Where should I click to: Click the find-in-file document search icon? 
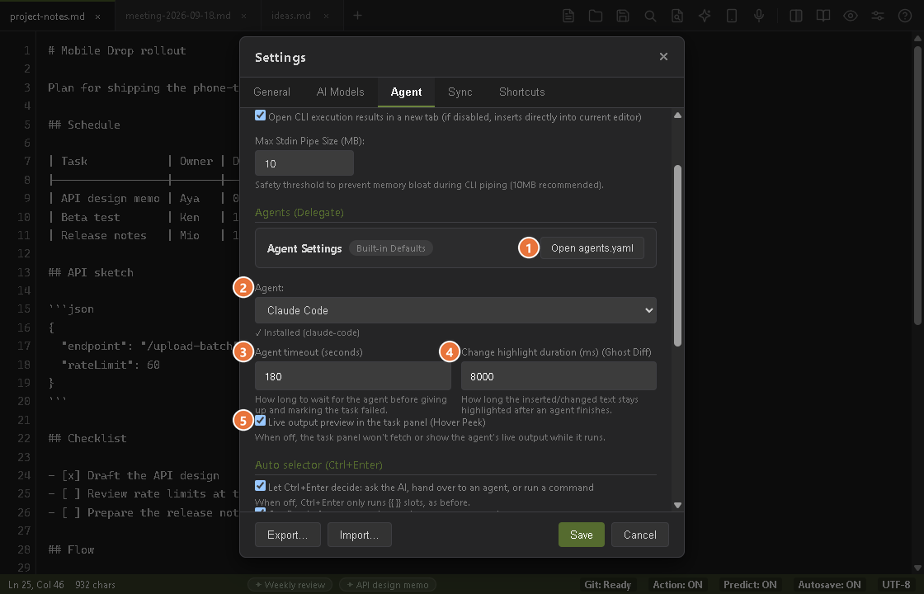[x=677, y=16]
